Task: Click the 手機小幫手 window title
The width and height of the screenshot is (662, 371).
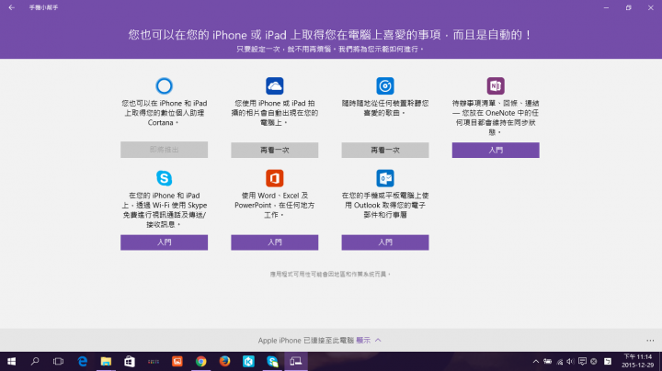Action: click(43, 7)
